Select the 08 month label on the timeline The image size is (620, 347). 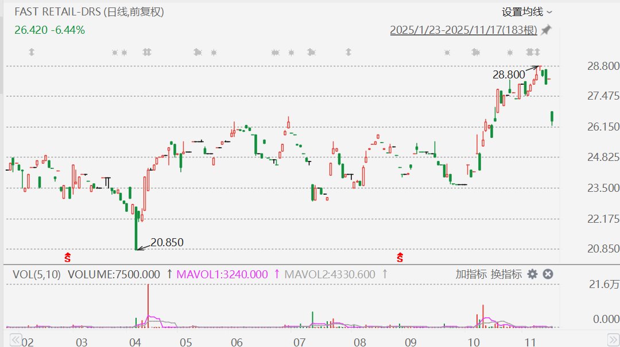tap(359, 341)
